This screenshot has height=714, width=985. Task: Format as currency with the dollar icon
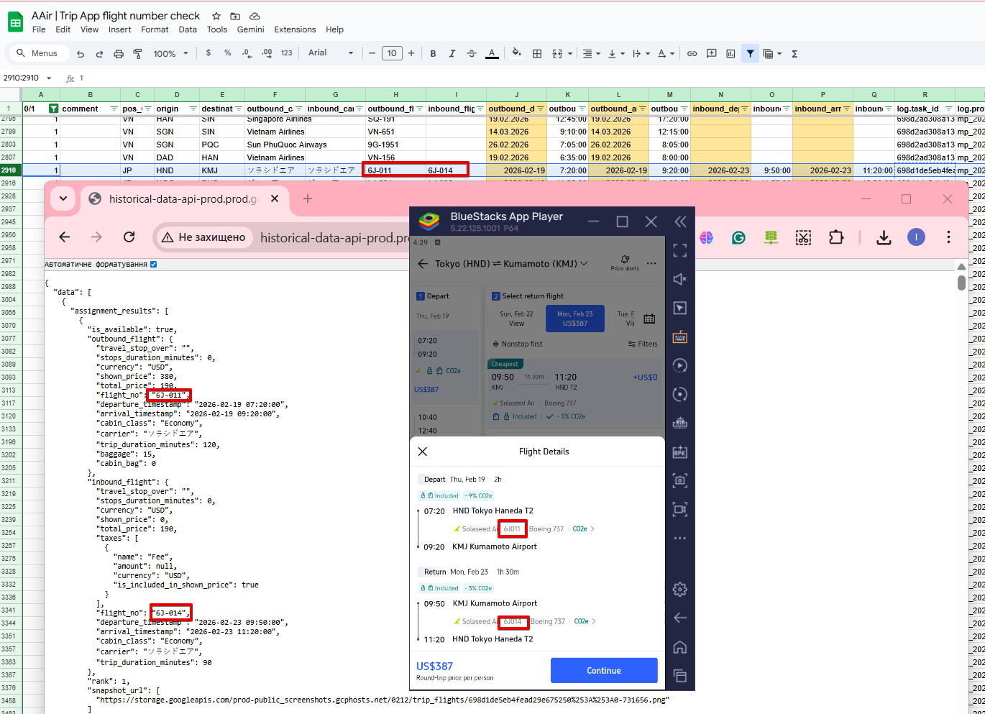tap(209, 53)
